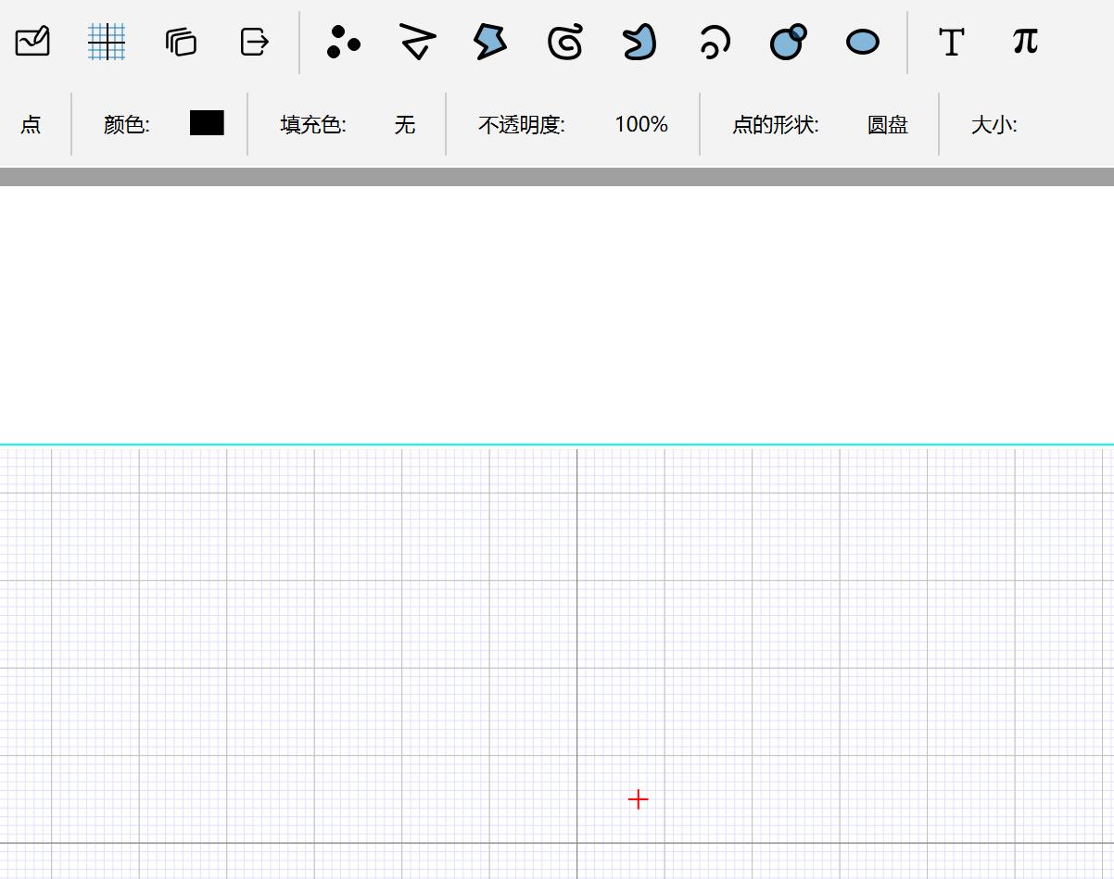The width and height of the screenshot is (1114, 879).
Task: Select the filled polygon tool
Action: pos(490,42)
